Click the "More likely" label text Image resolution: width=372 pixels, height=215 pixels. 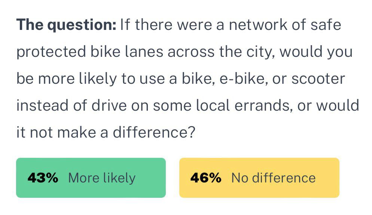tap(102, 178)
